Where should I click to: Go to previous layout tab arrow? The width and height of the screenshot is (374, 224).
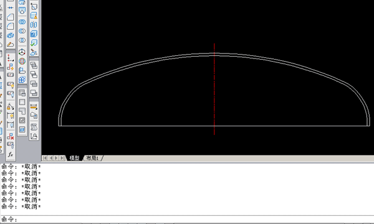50,158
